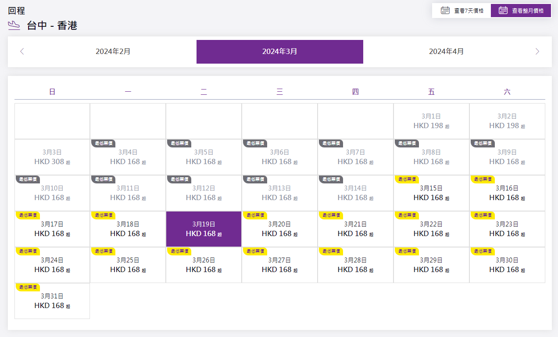The image size is (558, 337).
Task: Select 3月30日 in the fare calendar
Action: (507, 265)
